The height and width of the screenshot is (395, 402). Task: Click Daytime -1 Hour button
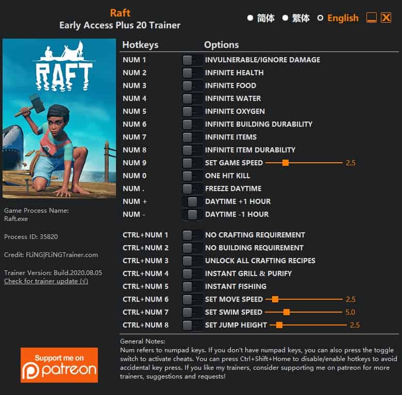pos(192,214)
